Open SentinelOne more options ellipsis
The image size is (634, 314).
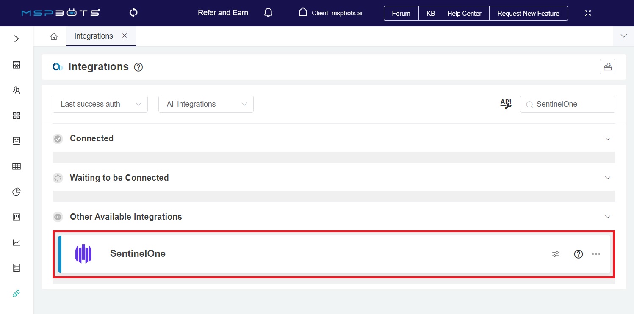(596, 254)
